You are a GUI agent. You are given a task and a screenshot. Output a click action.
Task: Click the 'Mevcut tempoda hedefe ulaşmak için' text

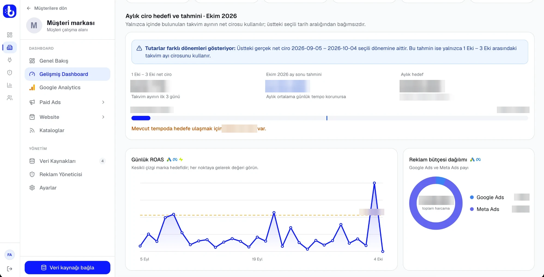(177, 129)
